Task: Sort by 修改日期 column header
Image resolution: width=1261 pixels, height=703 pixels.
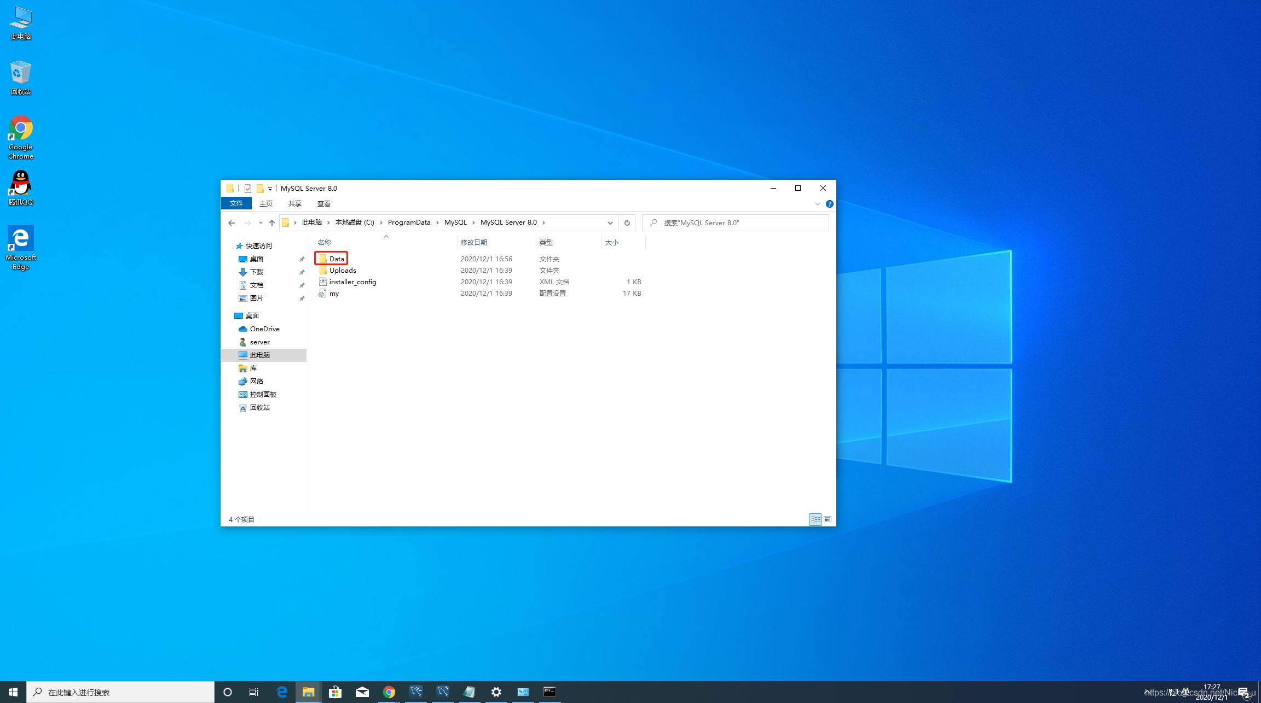Action: click(x=474, y=242)
